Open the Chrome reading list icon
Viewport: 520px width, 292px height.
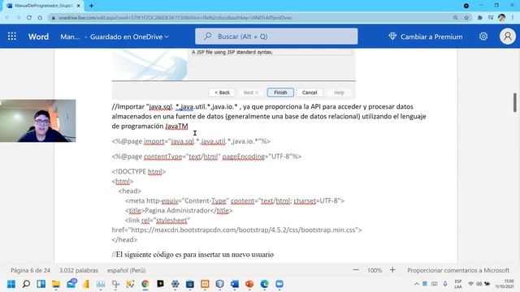click(491, 18)
